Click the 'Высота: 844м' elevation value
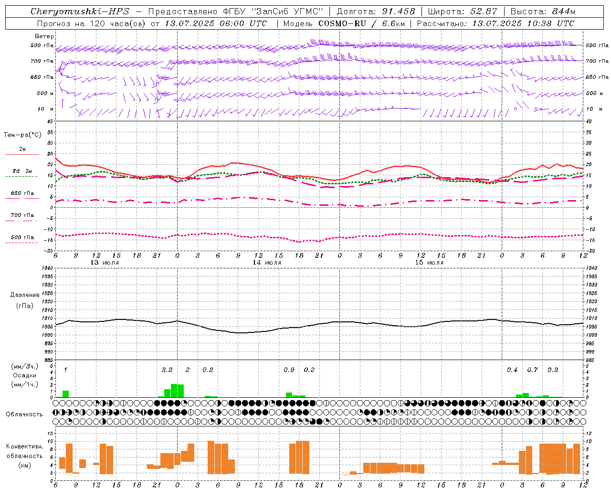The height and width of the screenshot is (489, 611). (x=543, y=11)
